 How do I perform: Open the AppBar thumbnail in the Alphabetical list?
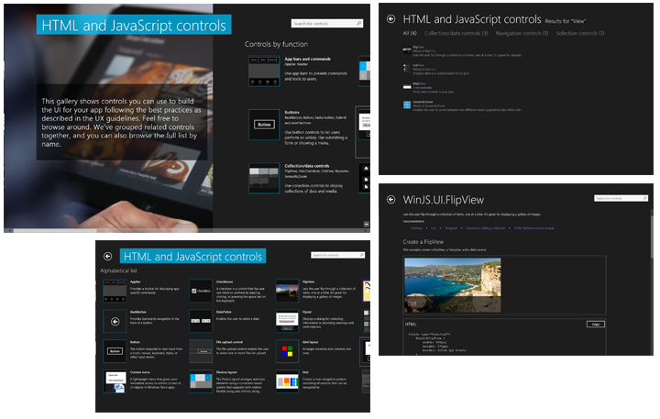click(115, 291)
